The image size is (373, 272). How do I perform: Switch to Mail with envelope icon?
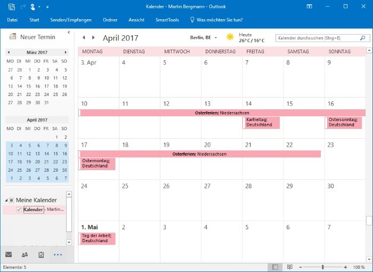[9, 254]
